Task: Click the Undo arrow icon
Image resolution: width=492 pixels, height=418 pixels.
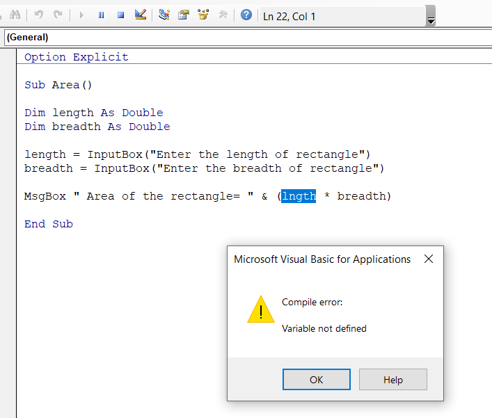Action: [x=39, y=15]
